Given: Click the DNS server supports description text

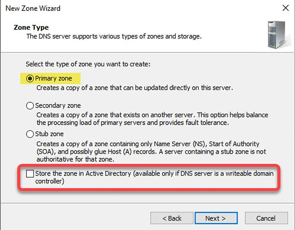Looking at the screenshot, I should click(114, 36).
